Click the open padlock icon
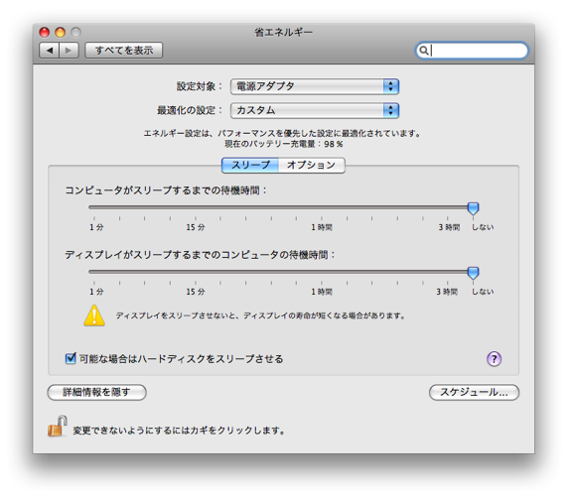 pos(57,426)
